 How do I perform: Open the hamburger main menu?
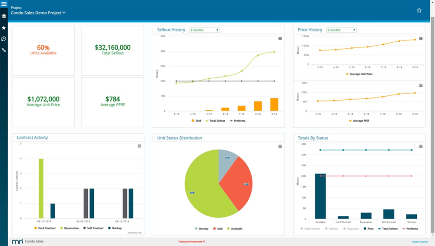coord(4,4)
